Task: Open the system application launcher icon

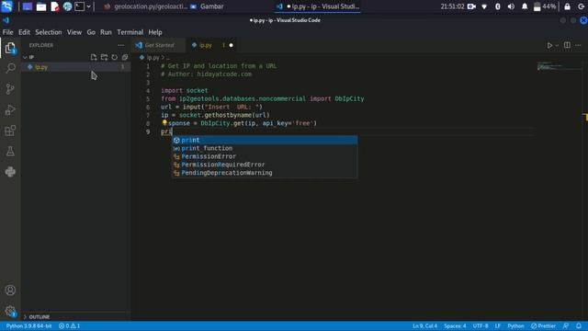Action: [x=7, y=6]
